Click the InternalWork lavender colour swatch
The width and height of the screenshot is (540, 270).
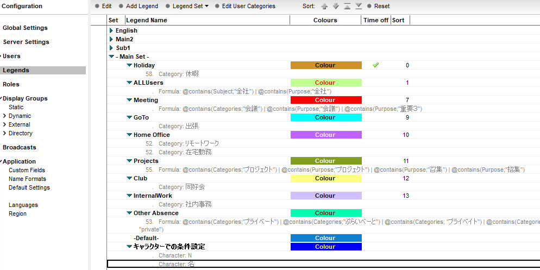click(x=326, y=196)
